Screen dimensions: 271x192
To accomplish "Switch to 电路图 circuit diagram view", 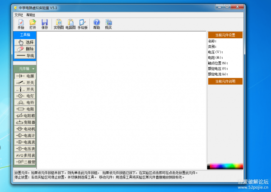I will [70, 24].
